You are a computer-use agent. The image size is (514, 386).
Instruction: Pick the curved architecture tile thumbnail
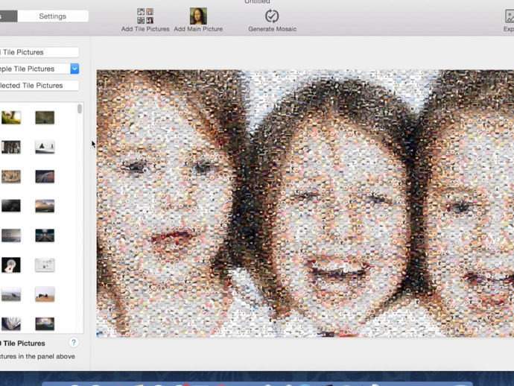(11, 323)
